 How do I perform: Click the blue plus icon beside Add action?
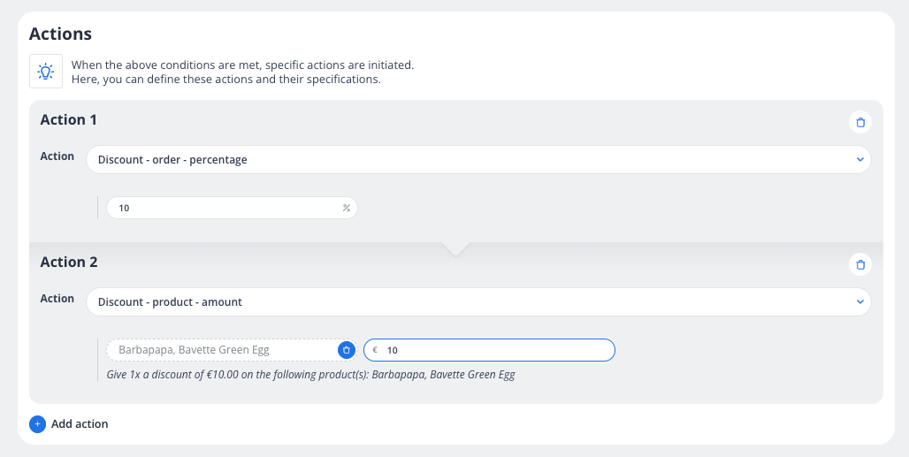37,424
